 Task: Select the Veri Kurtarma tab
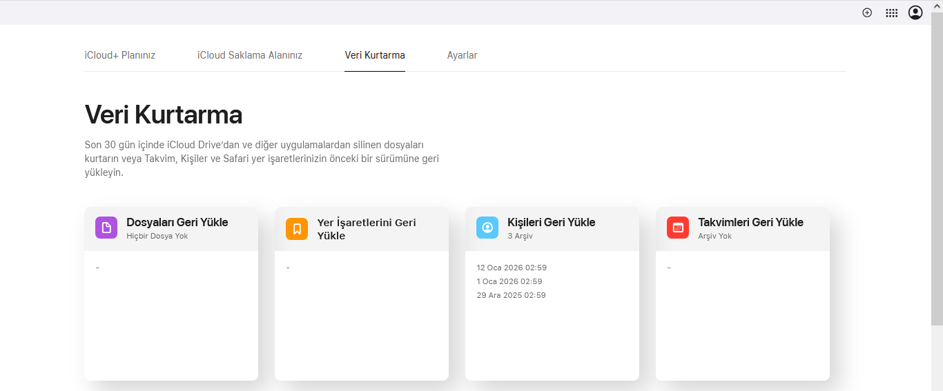point(375,55)
